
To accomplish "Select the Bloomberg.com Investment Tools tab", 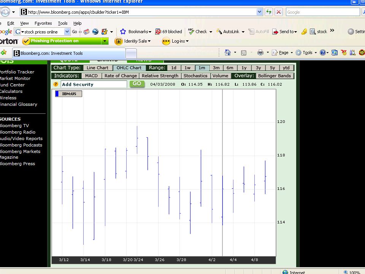I will pos(69,53).
